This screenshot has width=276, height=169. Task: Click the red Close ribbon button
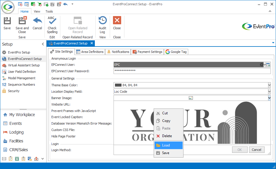(x=117, y=23)
